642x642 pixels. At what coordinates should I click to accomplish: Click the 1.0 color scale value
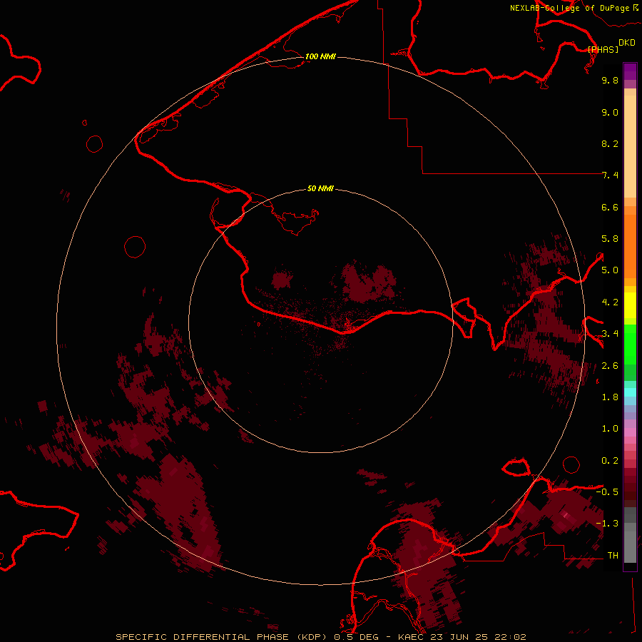click(610, 429)
